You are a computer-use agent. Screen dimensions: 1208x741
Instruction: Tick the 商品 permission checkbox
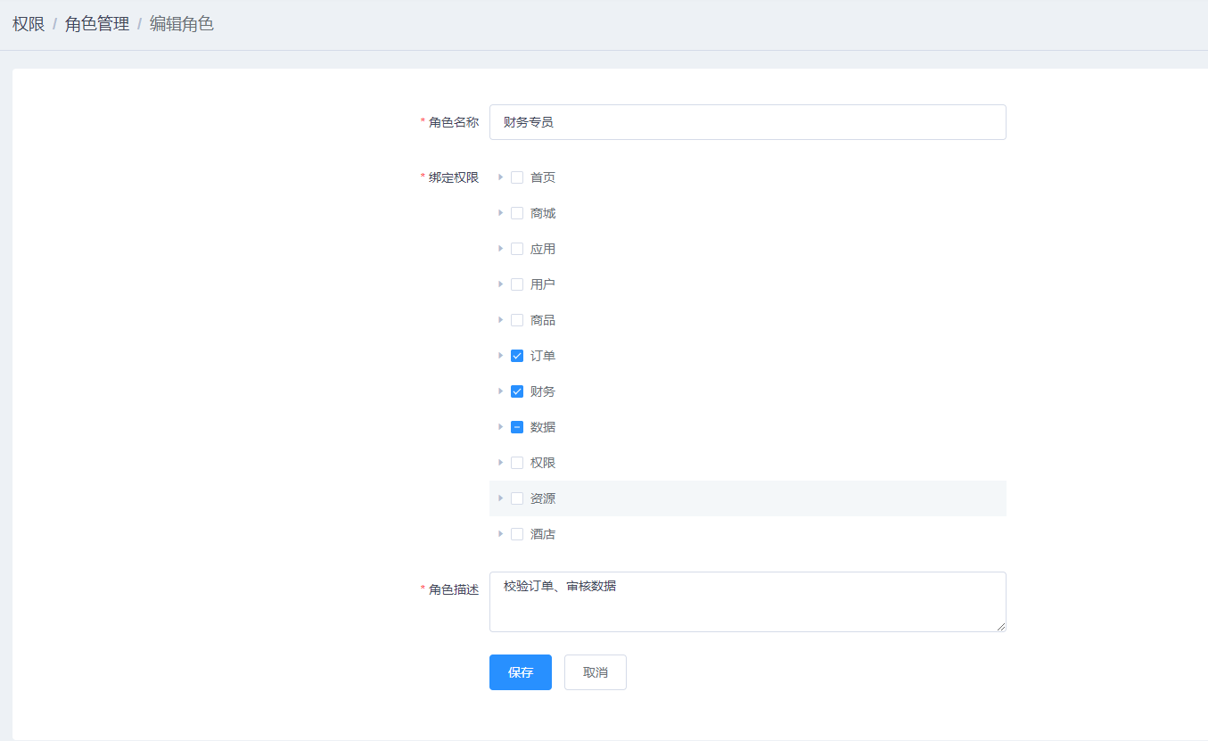pos(517,320)
